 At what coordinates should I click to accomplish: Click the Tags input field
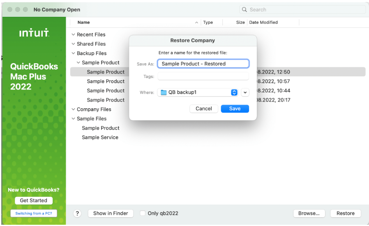(x=203, y=76)
